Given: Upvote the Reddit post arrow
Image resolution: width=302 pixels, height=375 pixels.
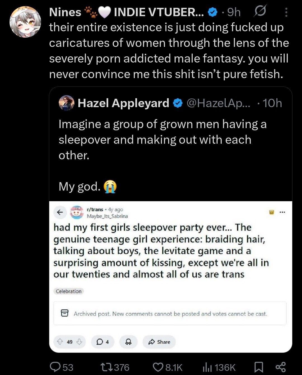Looking at the screenshot, I should tap(60, 342).
